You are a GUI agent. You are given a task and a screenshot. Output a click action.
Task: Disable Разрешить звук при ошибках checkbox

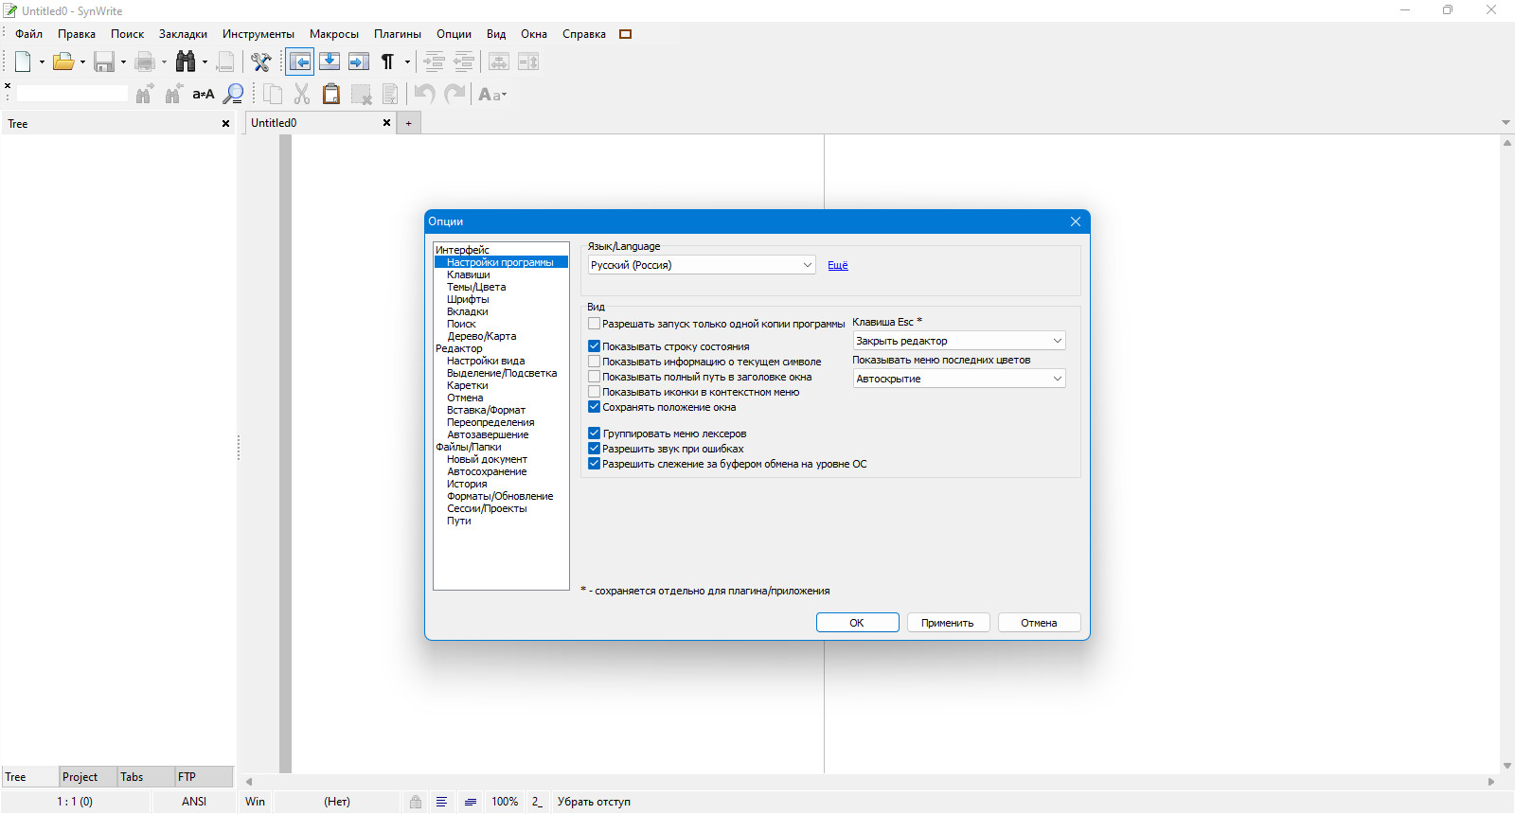[595, 449]
